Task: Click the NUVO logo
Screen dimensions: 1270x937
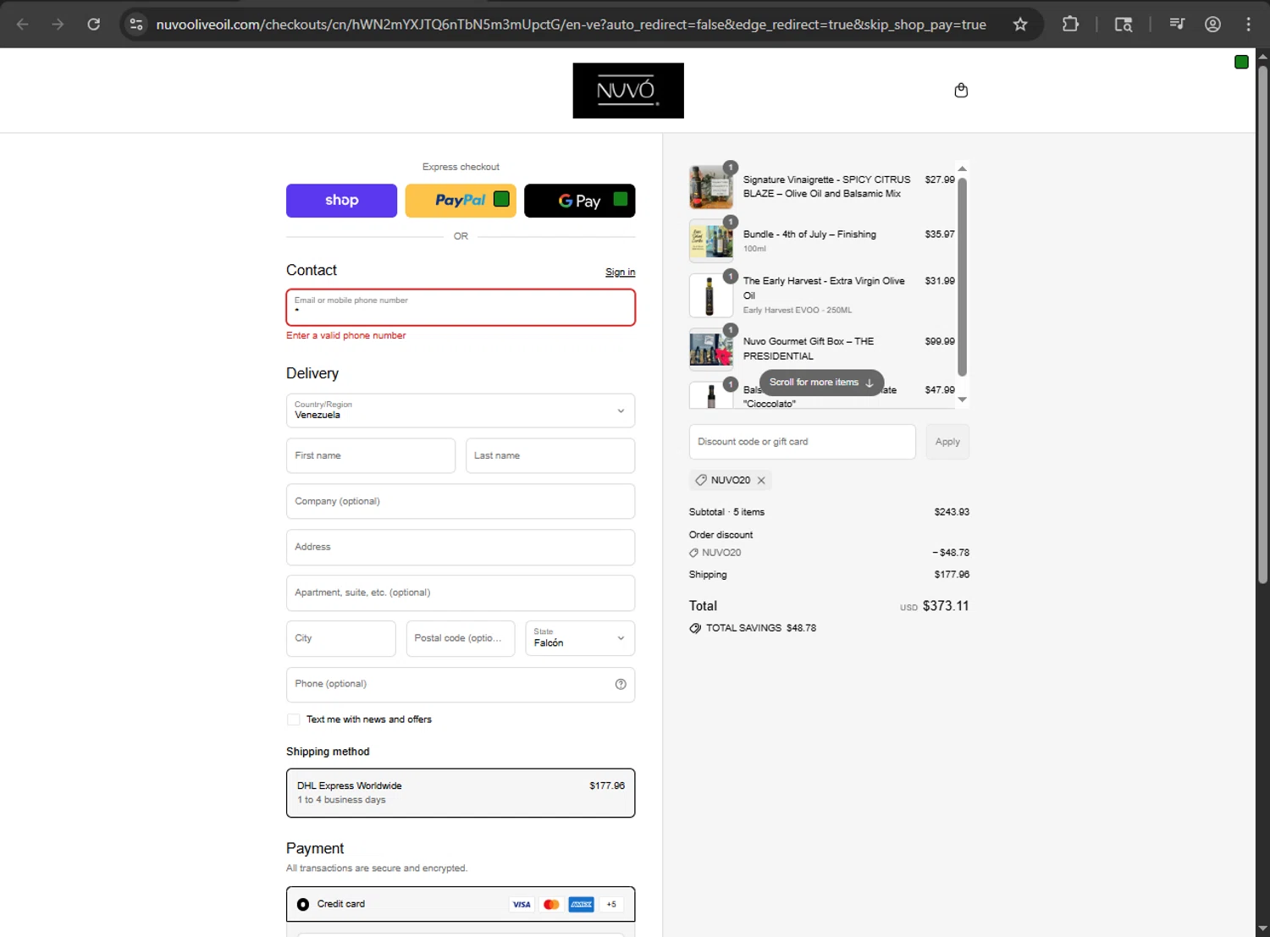Action: click(628, 91)
